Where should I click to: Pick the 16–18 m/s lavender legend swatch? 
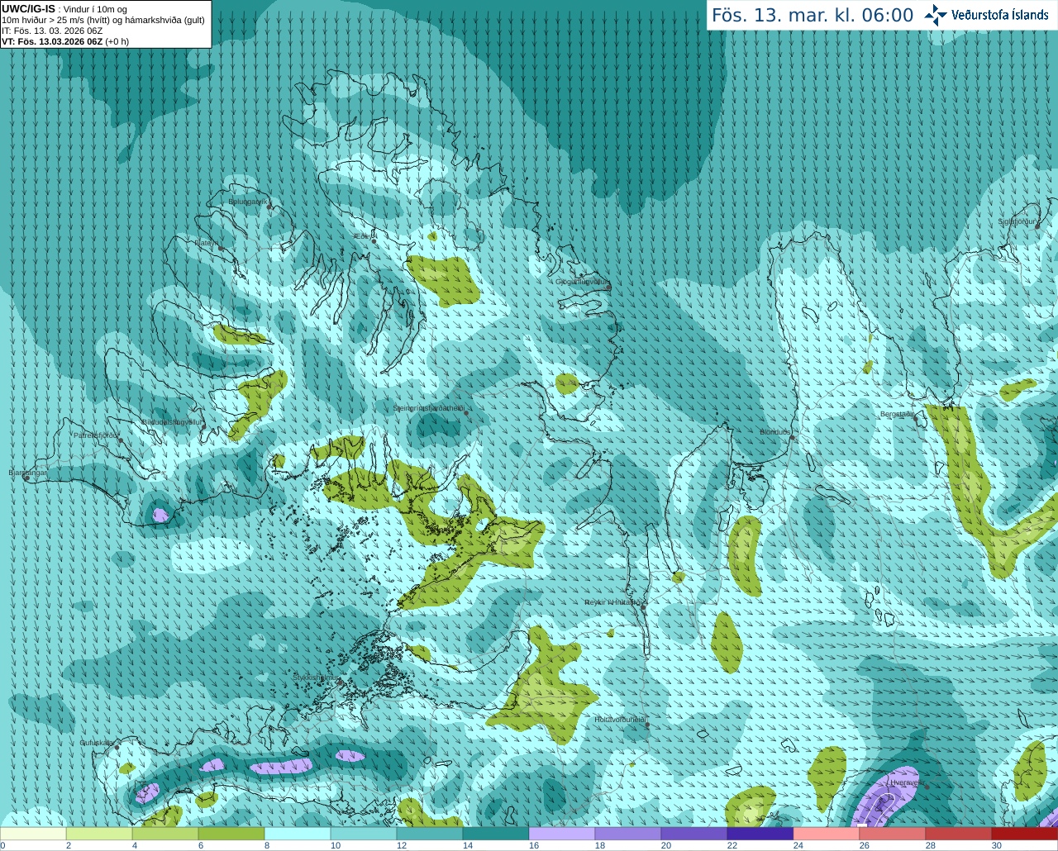[x=562, y=834]
